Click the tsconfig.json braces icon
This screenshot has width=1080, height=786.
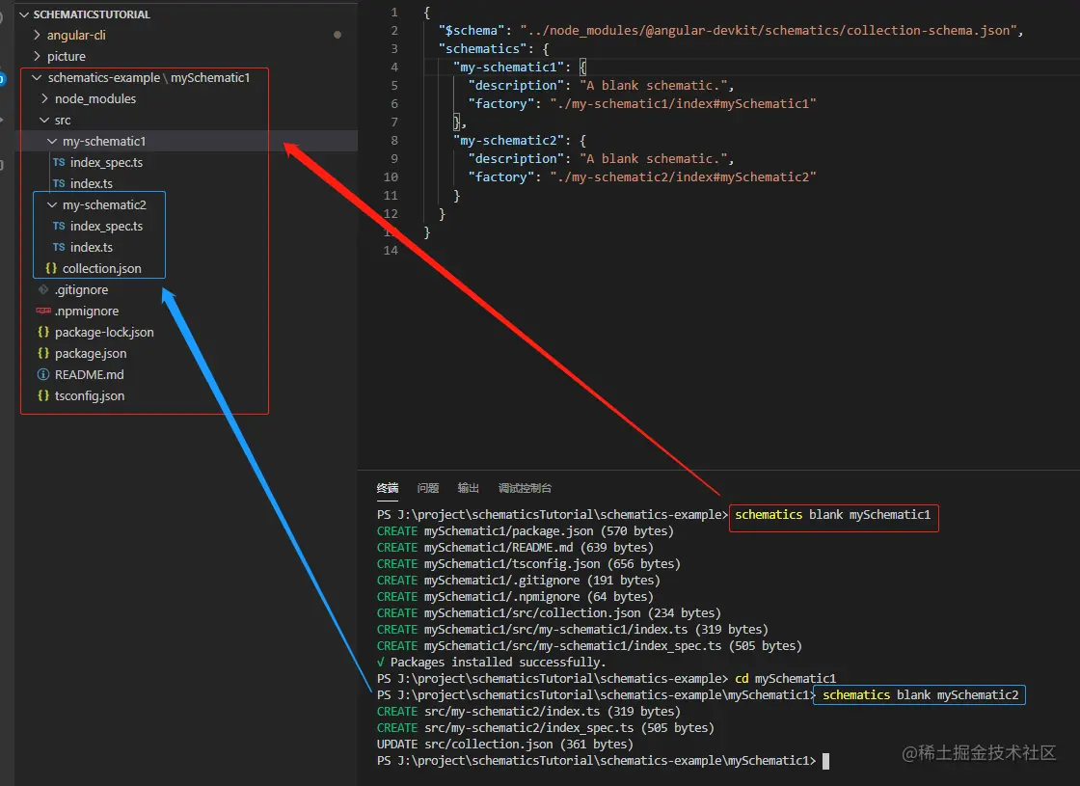pyautogui.click(x=43, y=396)
